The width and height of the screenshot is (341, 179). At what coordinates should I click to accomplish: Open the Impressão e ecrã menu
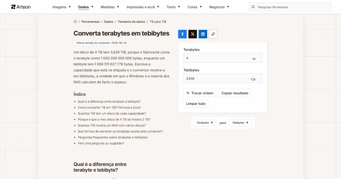coord(143,7)
